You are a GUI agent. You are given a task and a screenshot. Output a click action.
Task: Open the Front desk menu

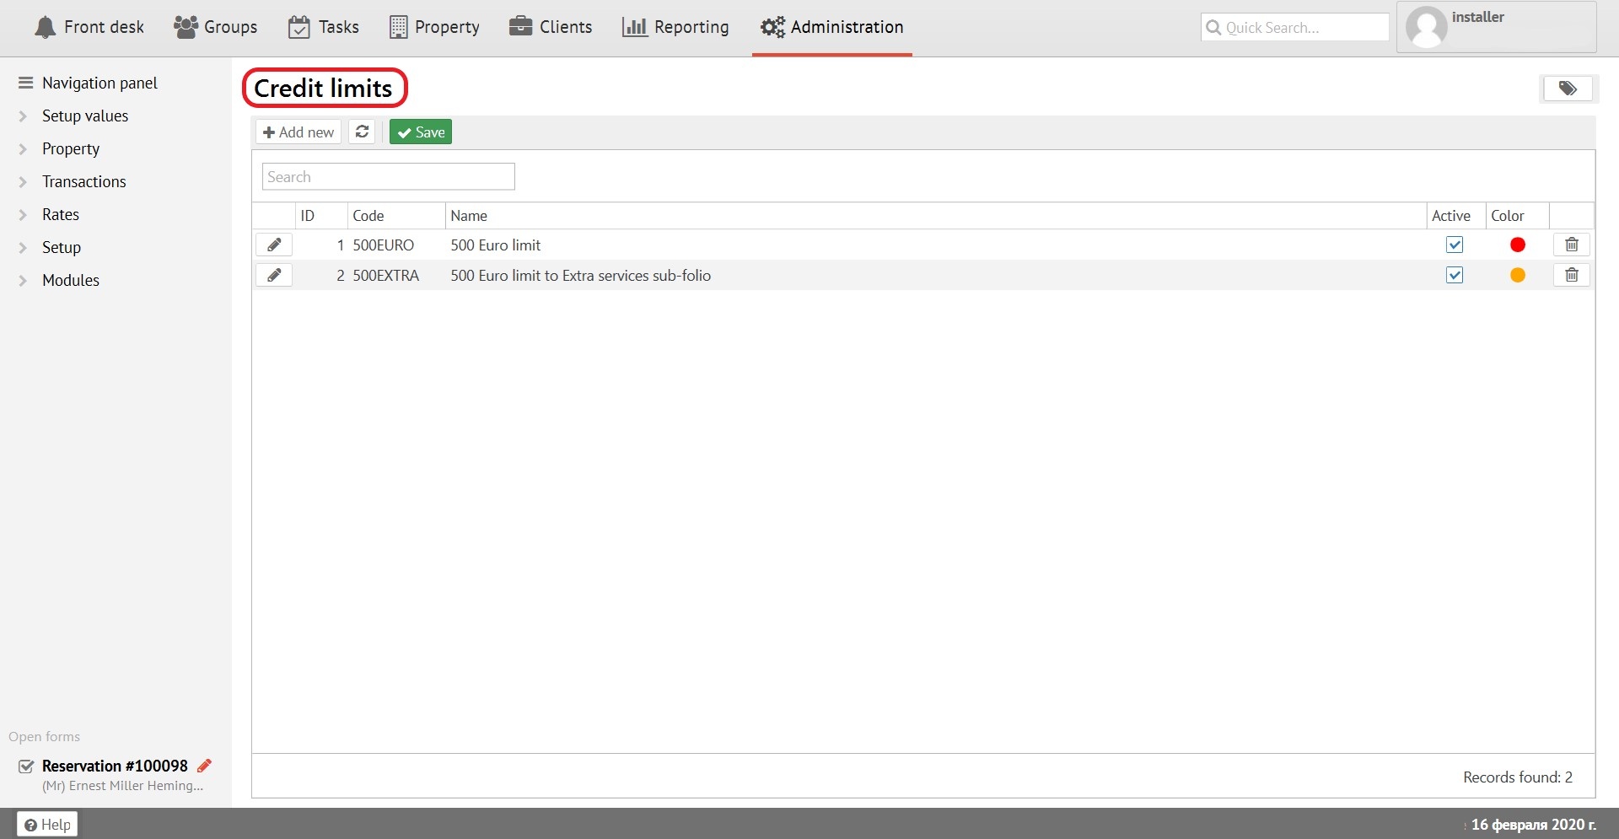pos(89,27)
